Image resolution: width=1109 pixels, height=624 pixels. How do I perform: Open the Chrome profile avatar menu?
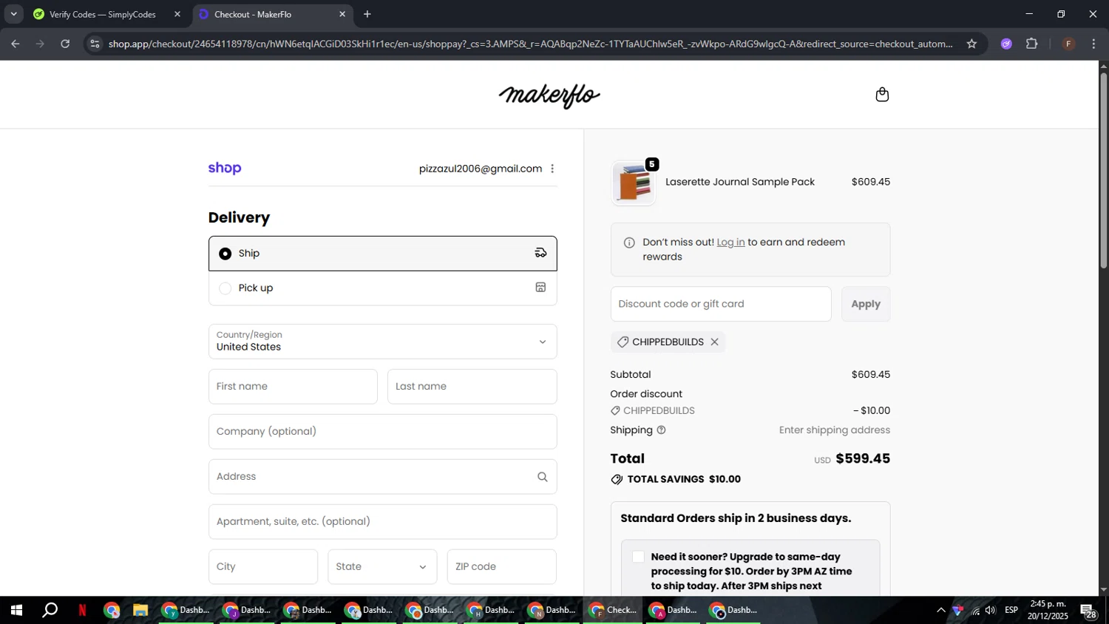point(1068,44)
